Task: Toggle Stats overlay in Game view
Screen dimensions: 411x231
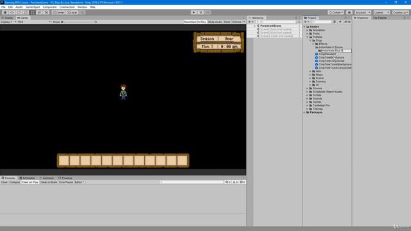Action: [227, 22]
